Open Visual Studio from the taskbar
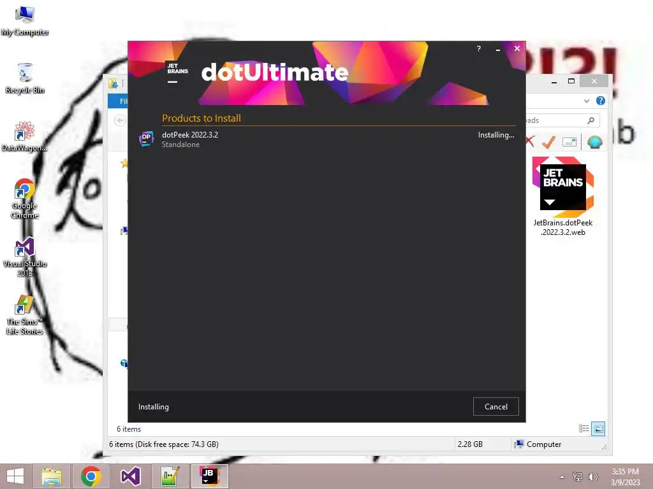The width and height of the screenshot is (653, 489). coord(130,476)
